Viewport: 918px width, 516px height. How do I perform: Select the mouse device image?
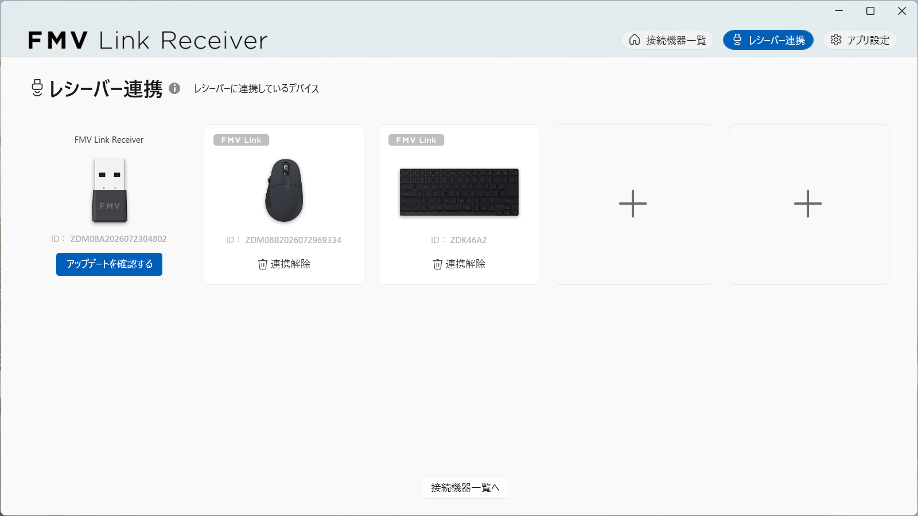pyautogui.click(x=284, y=190)
